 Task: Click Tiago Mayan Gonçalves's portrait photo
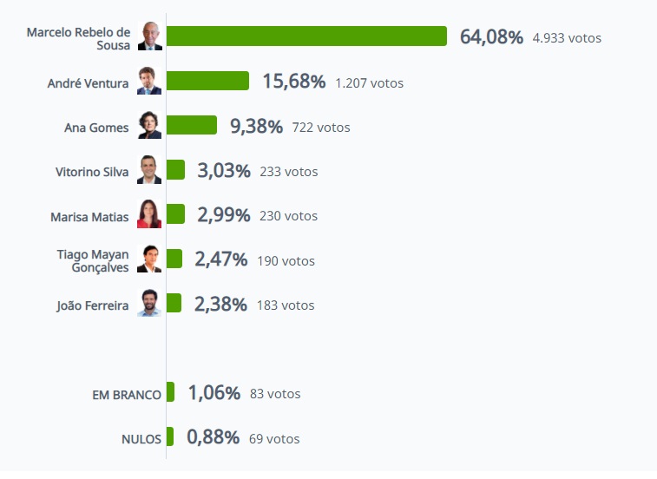[x=149, y=259]
